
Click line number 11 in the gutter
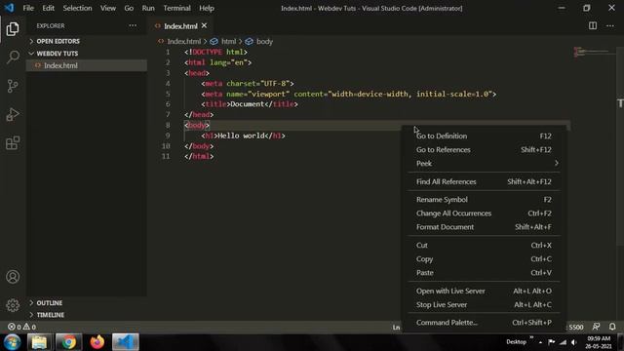(166, 156)
